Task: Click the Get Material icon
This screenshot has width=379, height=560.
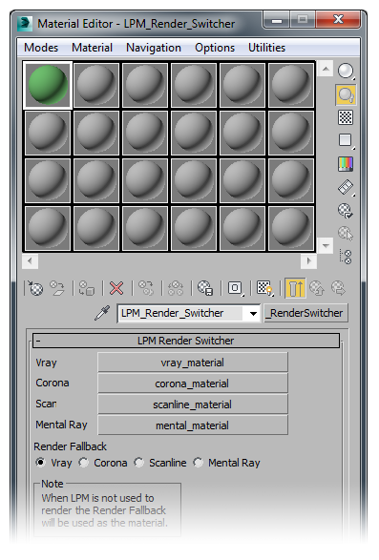Action: (35, 288)
